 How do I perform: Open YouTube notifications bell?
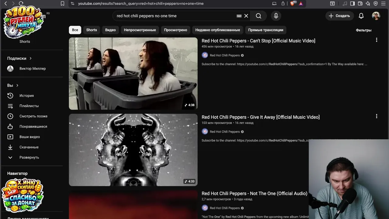pos(361,16)
